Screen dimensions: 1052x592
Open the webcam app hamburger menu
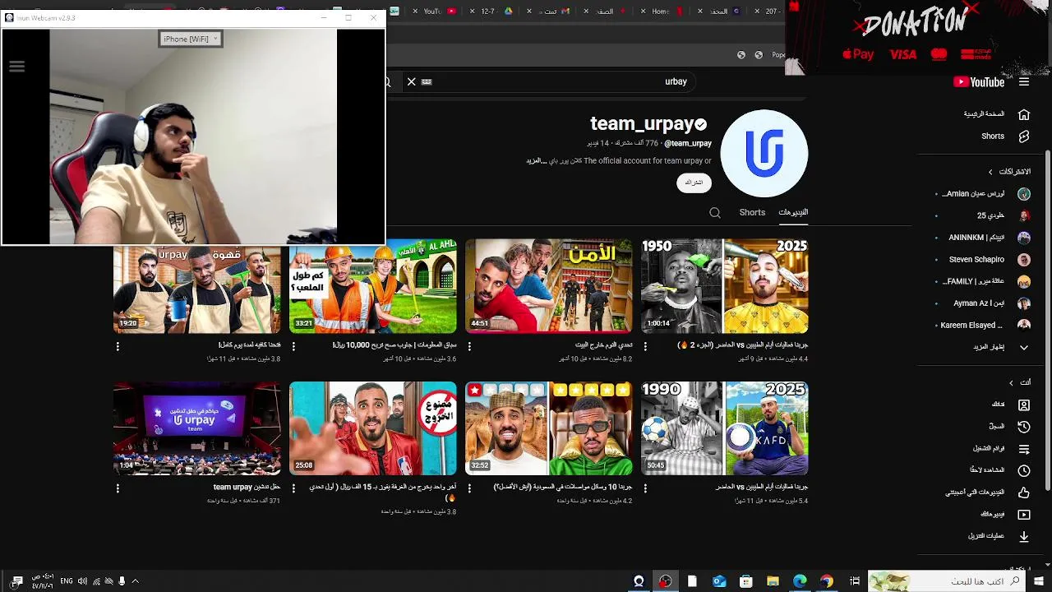(x=16, y=67)
